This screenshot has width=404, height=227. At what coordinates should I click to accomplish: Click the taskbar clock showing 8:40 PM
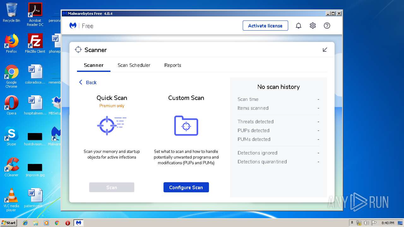[x=388, y=223]
